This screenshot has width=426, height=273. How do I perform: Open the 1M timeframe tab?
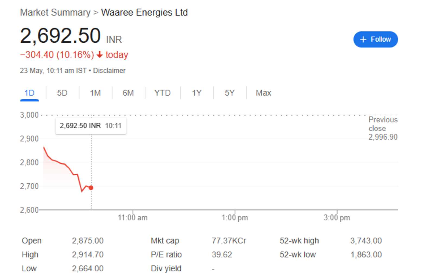95,93
